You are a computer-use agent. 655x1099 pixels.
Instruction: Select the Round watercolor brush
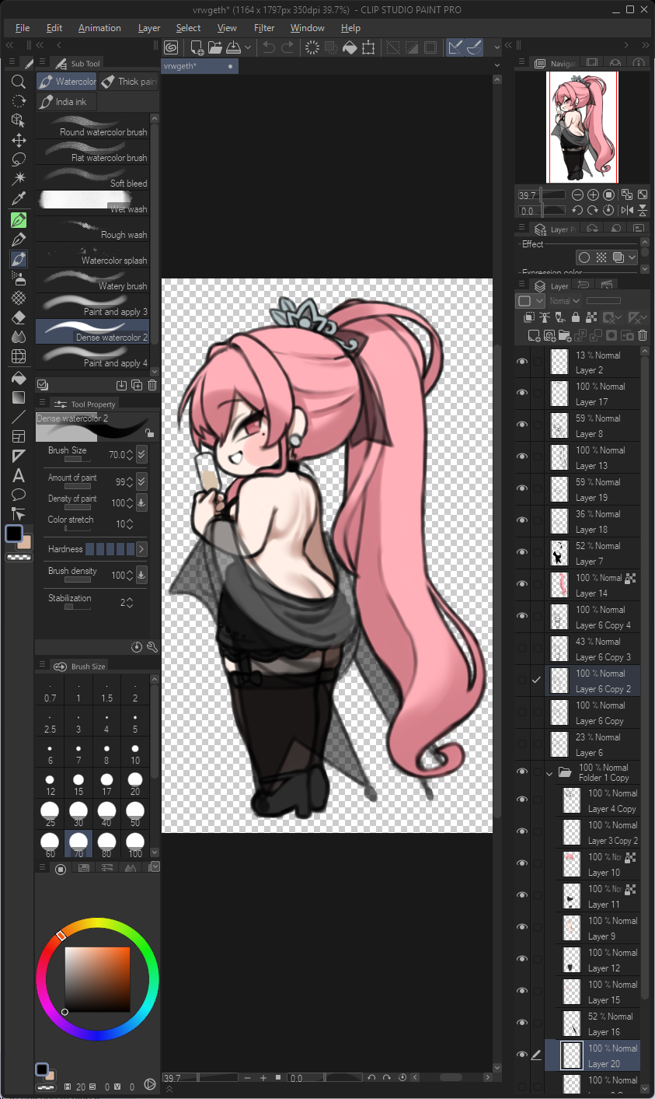coord(92,127)
